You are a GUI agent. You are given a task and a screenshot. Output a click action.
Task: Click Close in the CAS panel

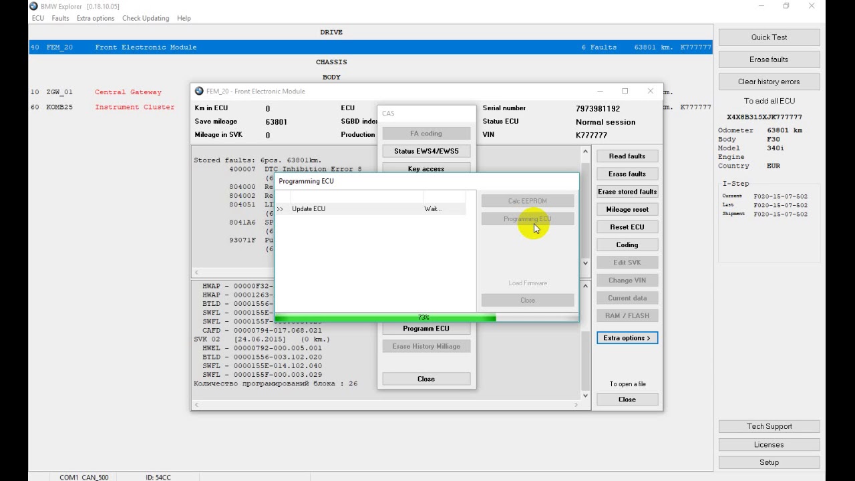click(x=426, y=379)
